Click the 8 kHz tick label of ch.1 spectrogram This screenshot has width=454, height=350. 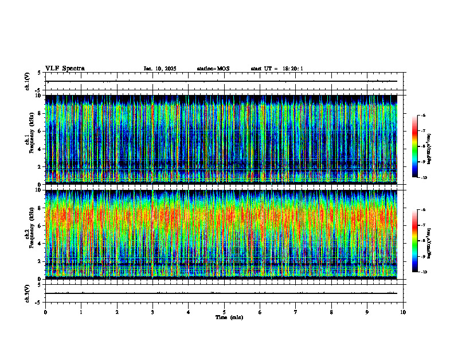40,113
